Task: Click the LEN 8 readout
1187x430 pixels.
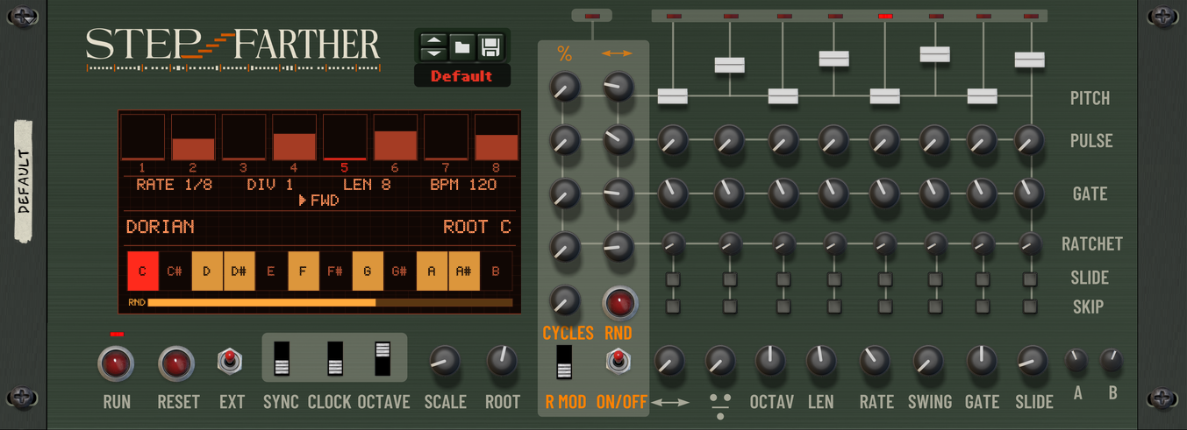Action: pyautogui.click(x=367, y=185)
